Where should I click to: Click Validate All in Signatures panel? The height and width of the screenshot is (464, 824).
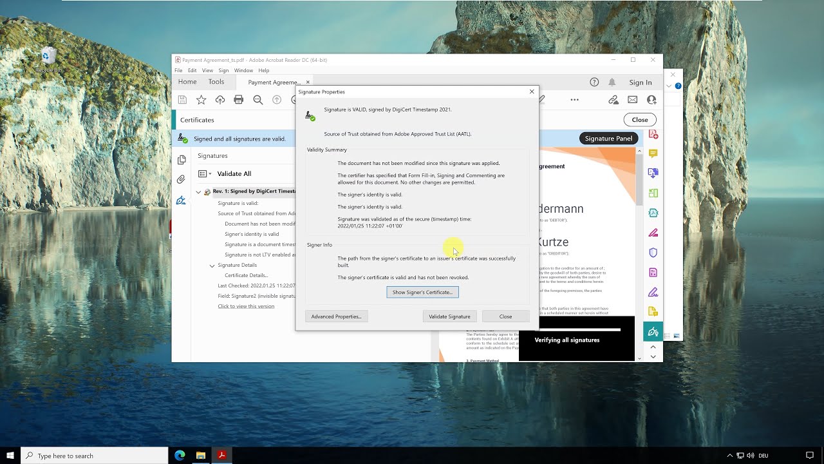point(234,174)
